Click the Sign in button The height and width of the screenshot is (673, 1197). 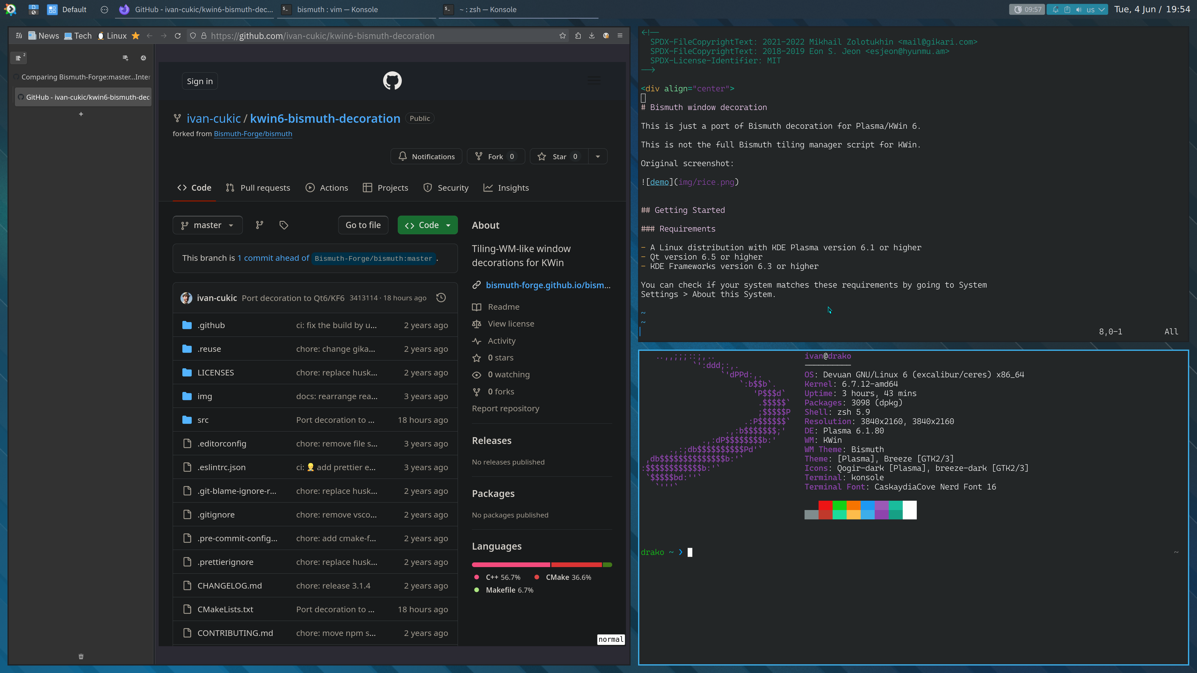point(200,81)
